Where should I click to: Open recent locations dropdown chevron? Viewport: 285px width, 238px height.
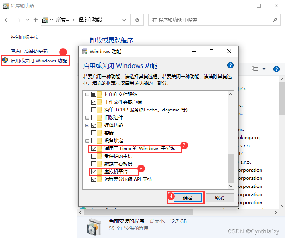(27, 20)
